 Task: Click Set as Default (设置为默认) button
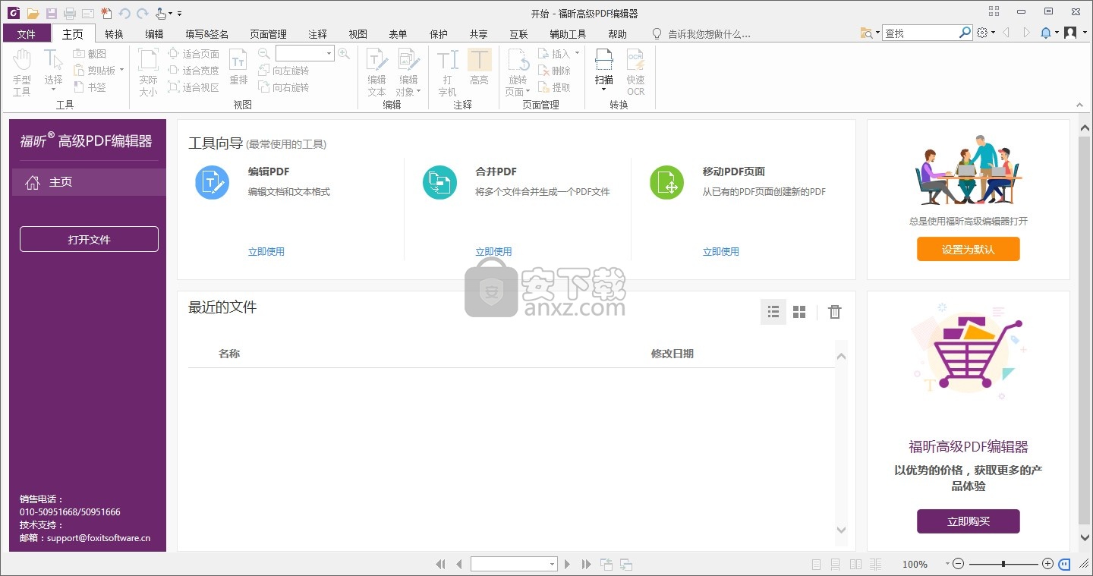coord(968,249)
